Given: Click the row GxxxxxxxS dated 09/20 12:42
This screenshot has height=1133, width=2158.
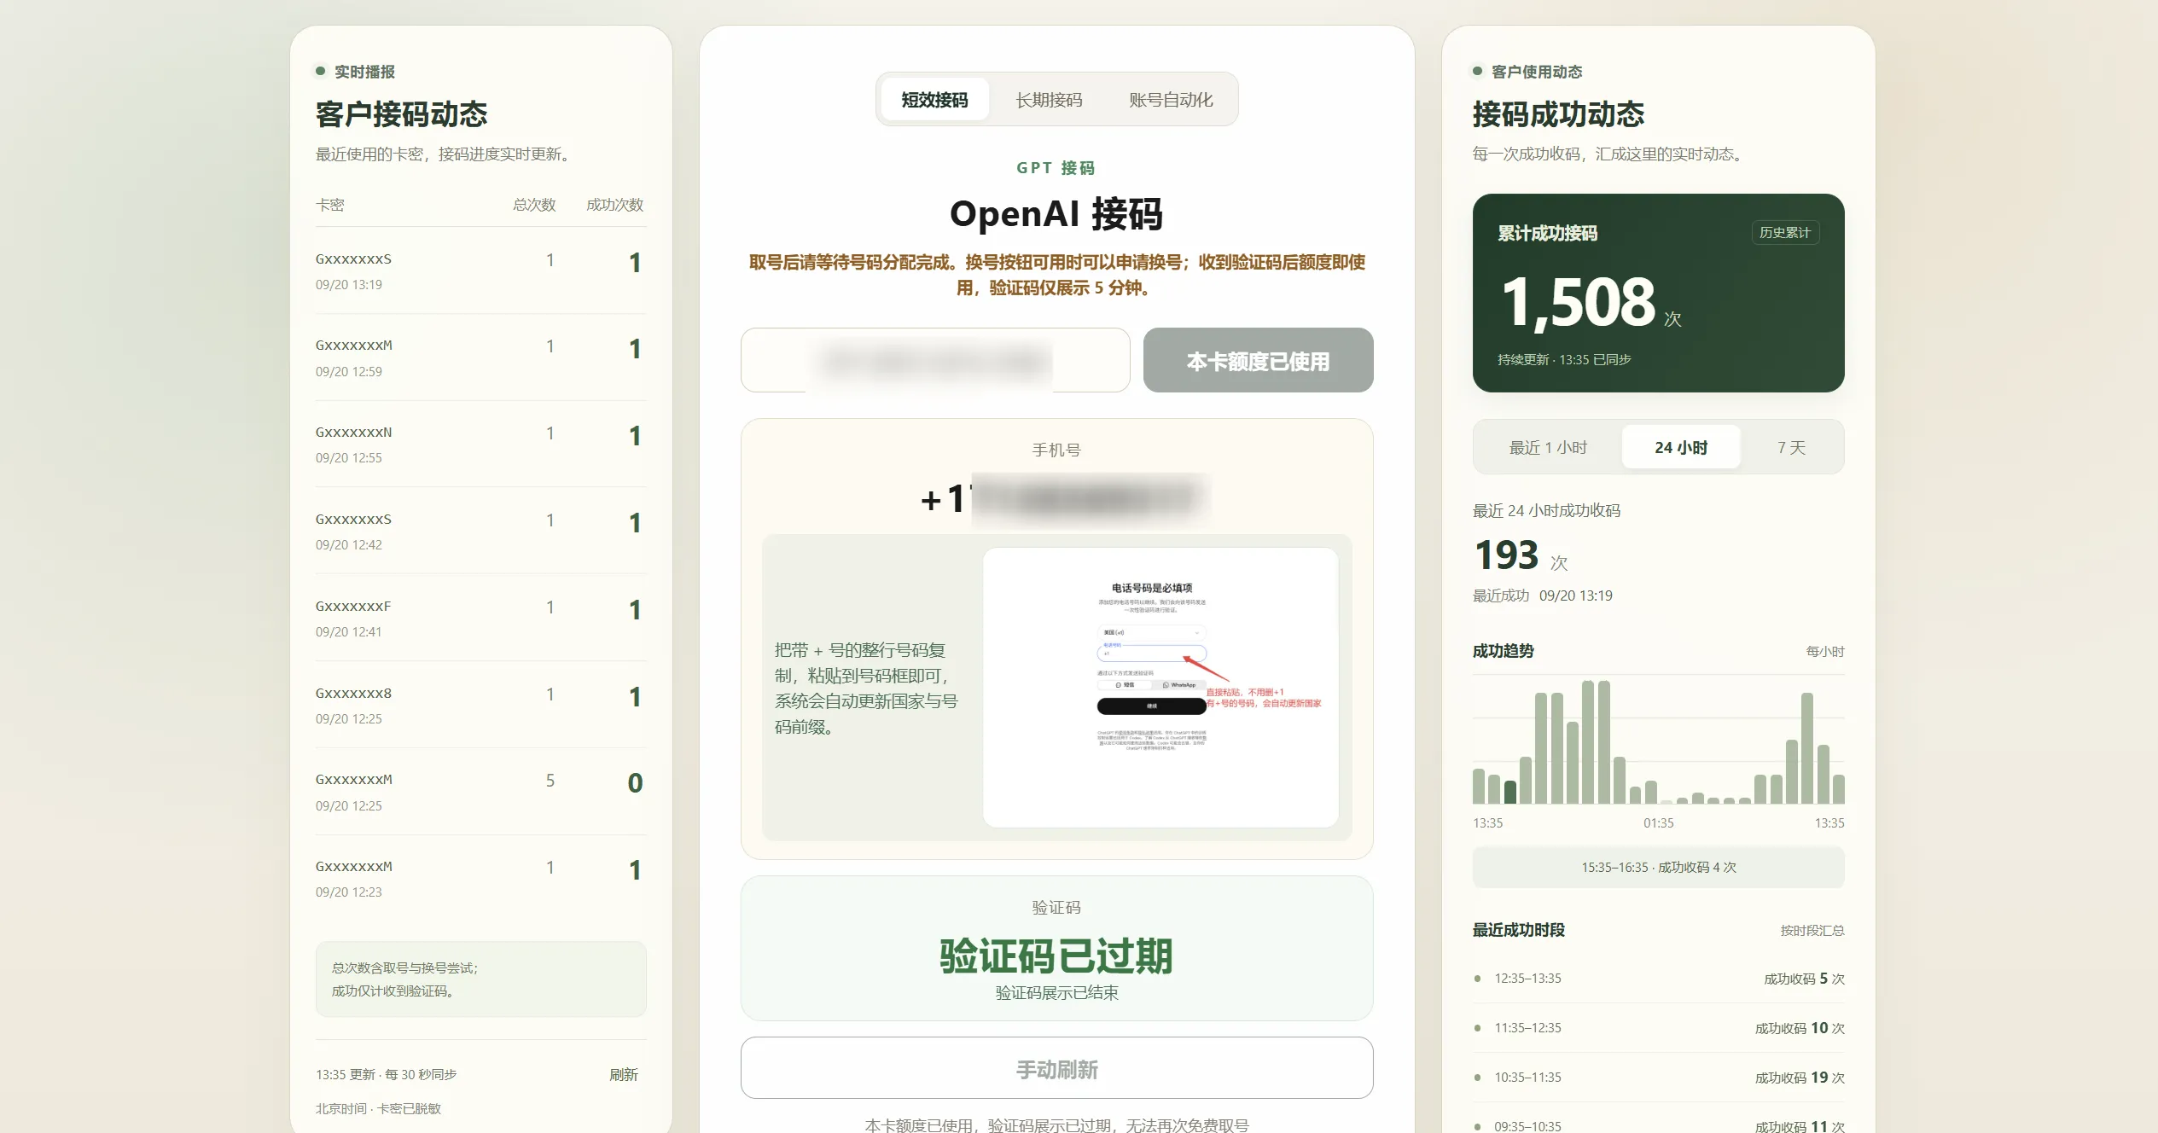Looking at the screenshot, I should coord(480,531).
